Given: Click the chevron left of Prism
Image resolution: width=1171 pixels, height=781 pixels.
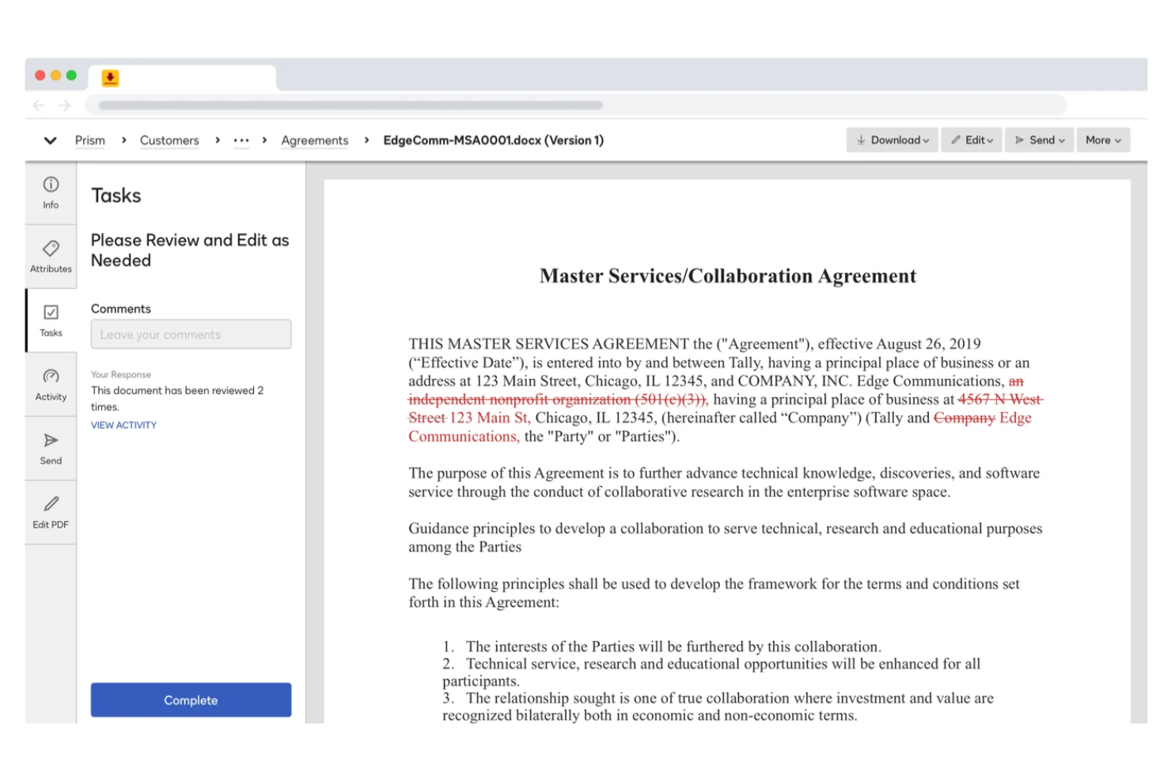Looking at the screenshot, I should point(51,140).
